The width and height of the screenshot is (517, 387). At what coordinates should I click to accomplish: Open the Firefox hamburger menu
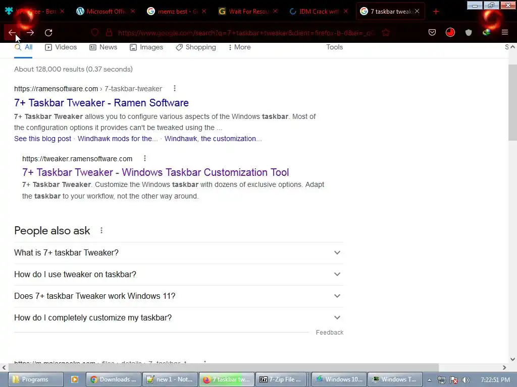click(505, 32)
